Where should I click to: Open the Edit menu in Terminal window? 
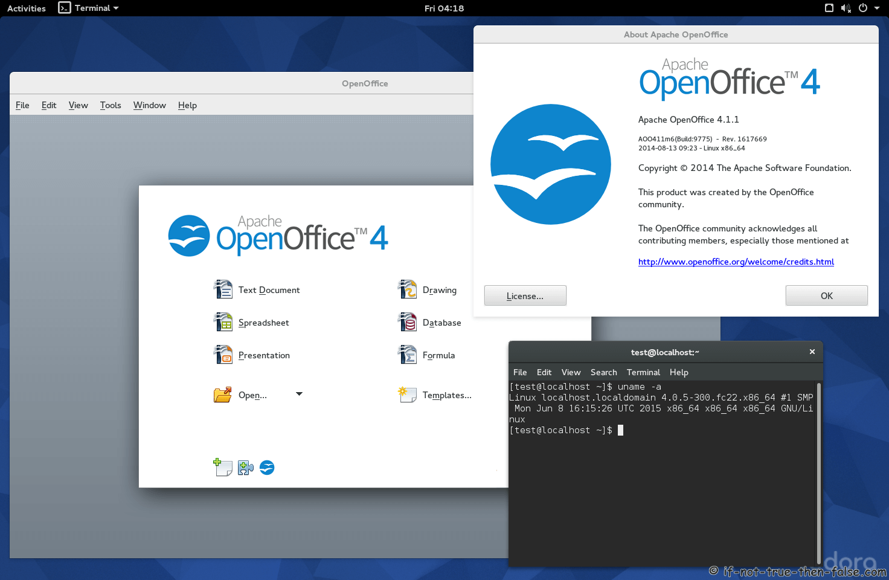[x=544, y=372]
